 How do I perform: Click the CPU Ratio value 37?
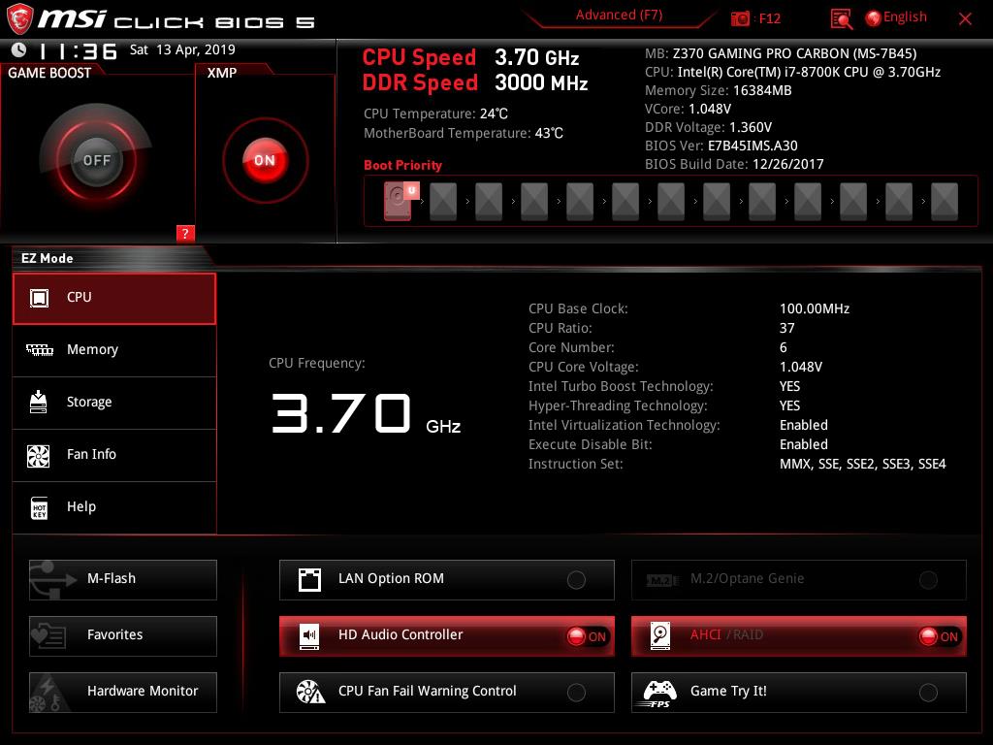click(x=786, y=328)
